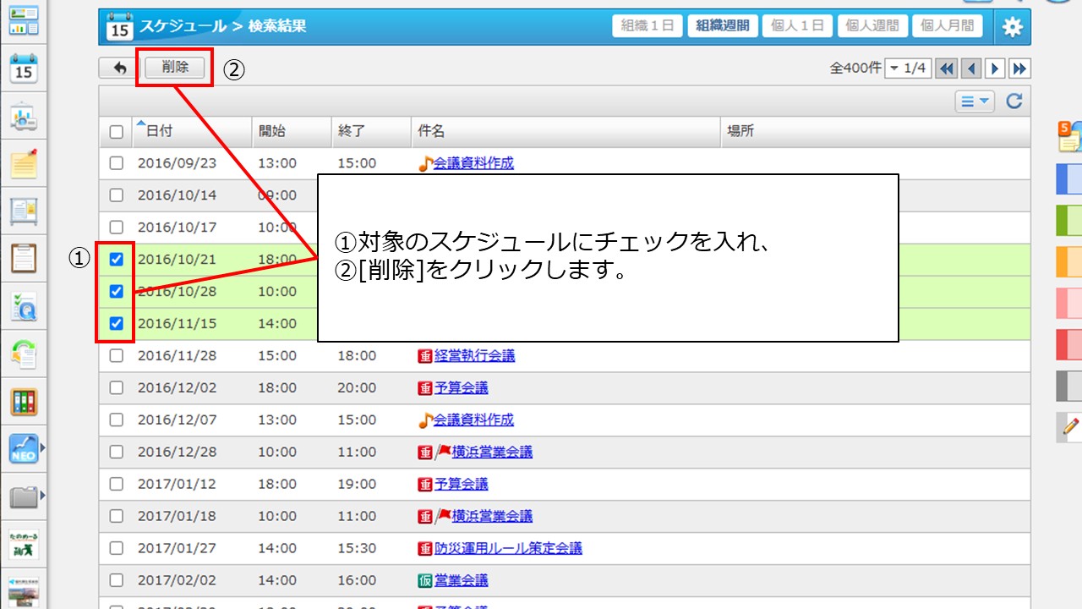
Task: Select the green color tab on right
Action: (1069, 222)
